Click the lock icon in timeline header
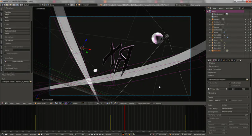 click(42, 134)
